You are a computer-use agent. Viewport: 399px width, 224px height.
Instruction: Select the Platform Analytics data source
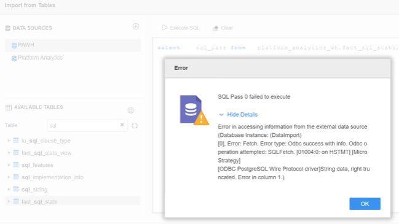[x=73, y=58]
